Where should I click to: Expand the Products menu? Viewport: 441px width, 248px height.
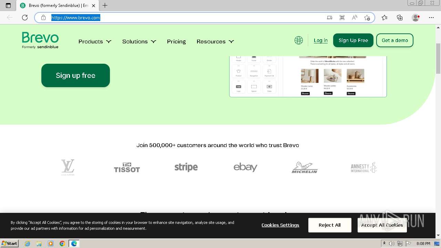(95, 41)
